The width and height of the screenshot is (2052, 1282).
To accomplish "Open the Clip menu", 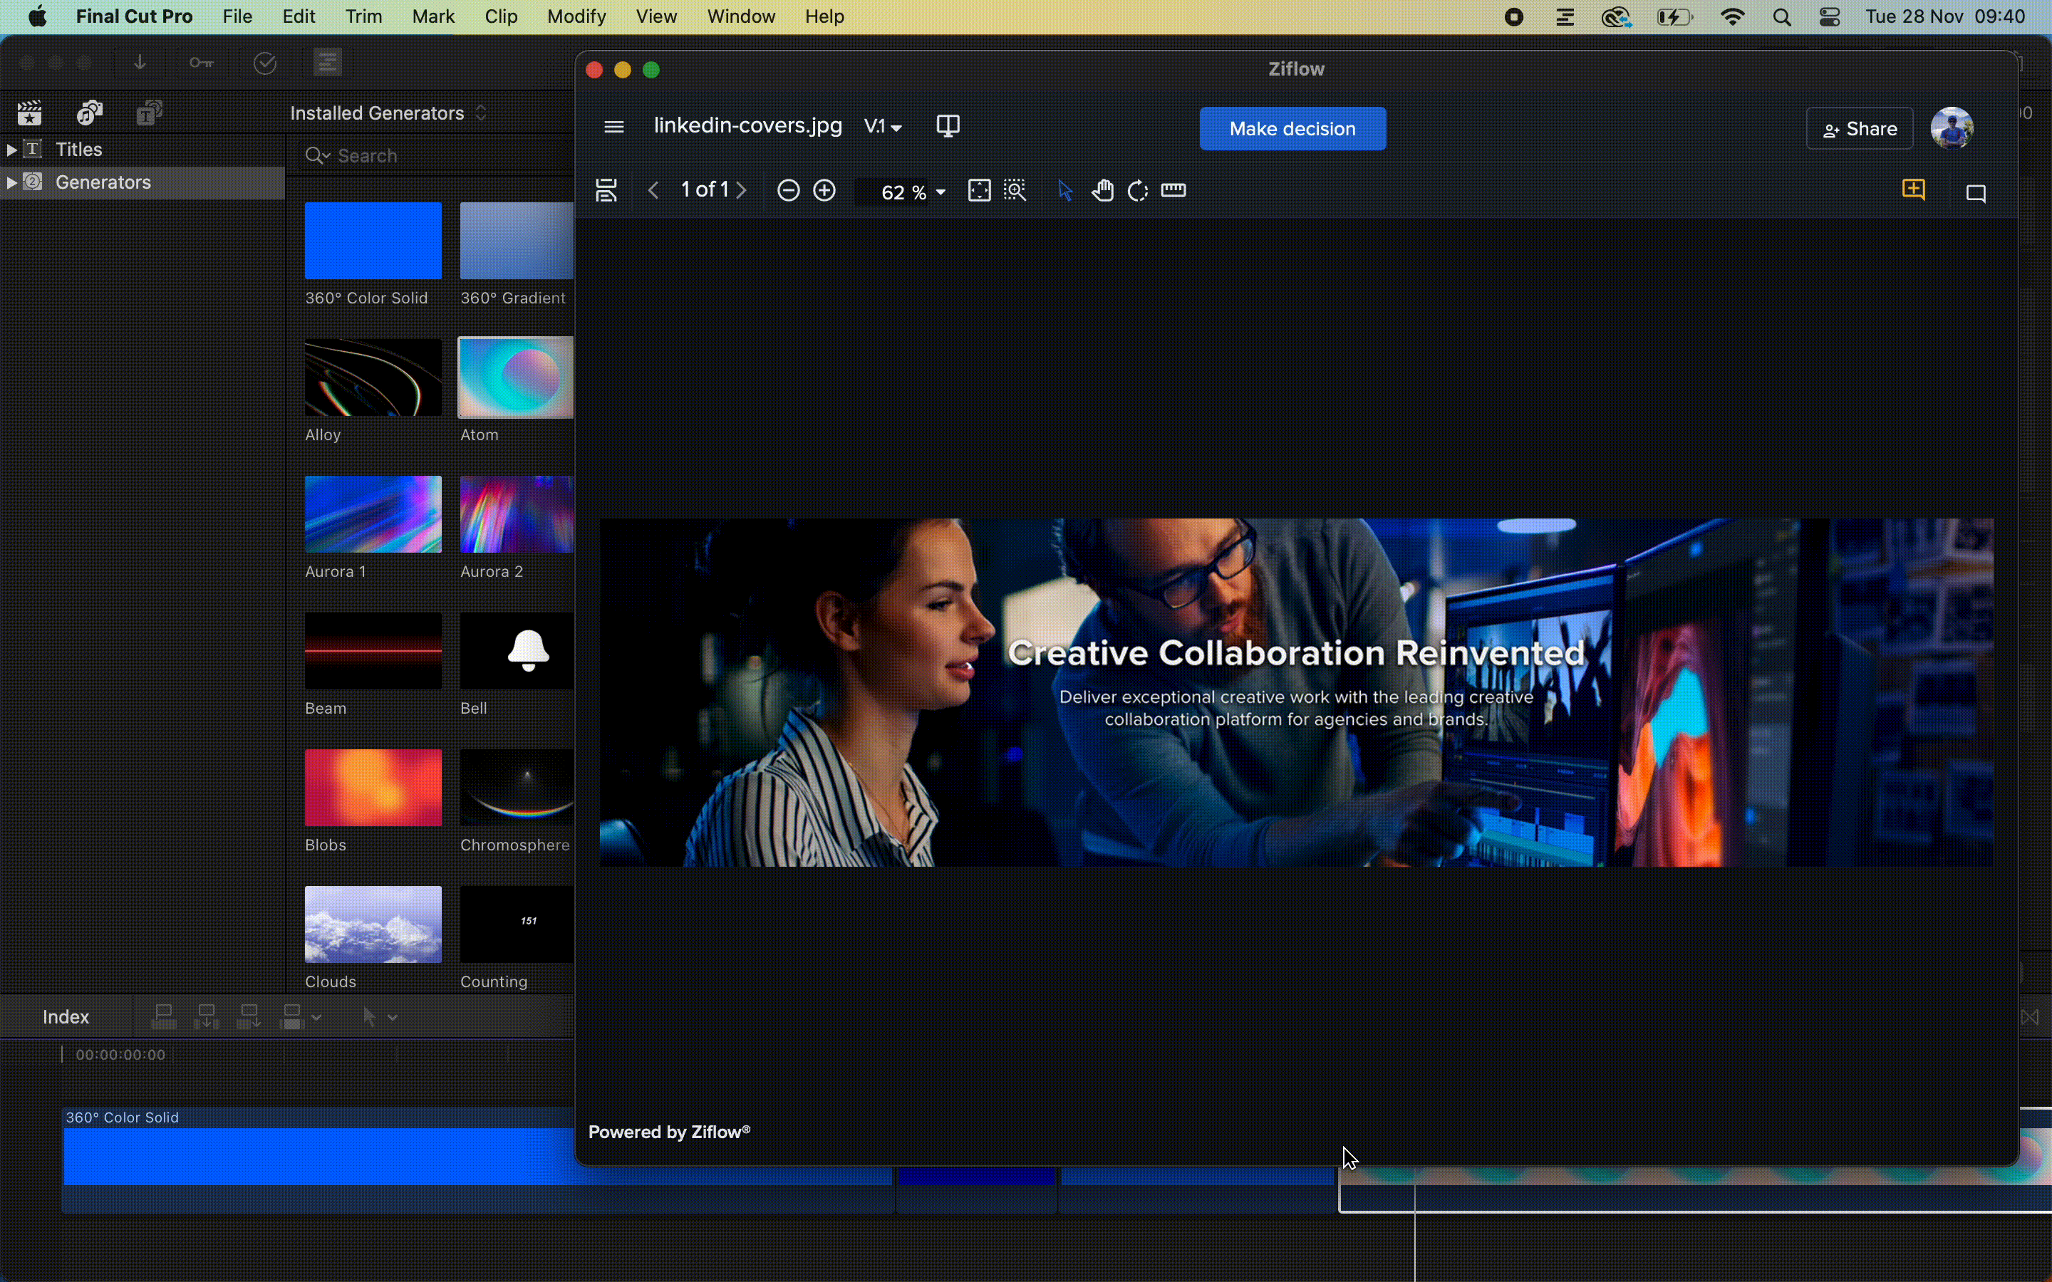I will tap(500, 17).
